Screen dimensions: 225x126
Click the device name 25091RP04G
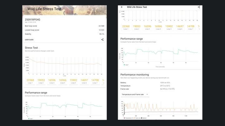pos(32,20)
